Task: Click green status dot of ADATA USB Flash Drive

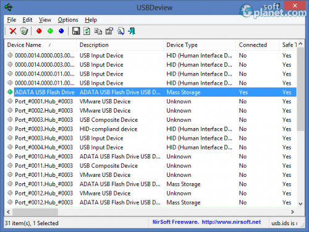Action: click(x=10, y=92)
